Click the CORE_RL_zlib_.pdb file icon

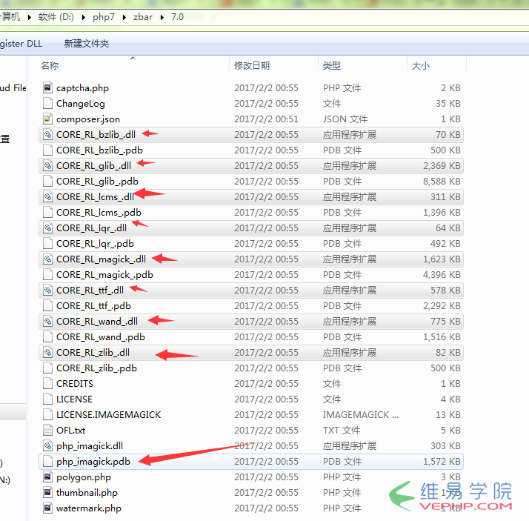(48, 368)
